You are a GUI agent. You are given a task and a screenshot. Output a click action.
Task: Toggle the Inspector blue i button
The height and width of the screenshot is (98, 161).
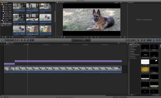point(159,40)
